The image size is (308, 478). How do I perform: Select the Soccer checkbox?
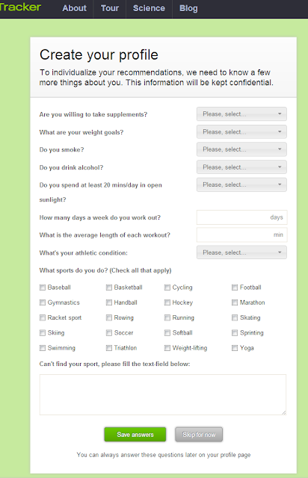click(x=109, y=333)
